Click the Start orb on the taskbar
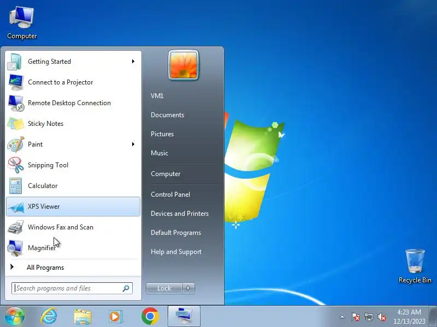Screen dimensions: 437x327 coord(15,316)
